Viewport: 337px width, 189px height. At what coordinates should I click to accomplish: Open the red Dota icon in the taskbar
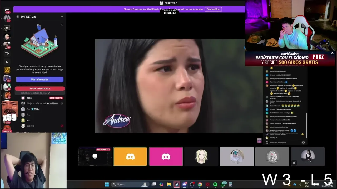pos(207,184)
